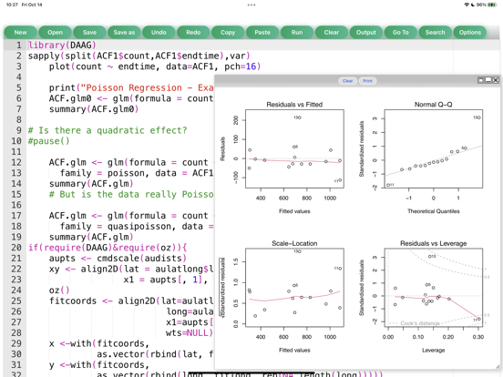Minimize the plot window
Screen dimensions: 503x377
pos(488,80)
